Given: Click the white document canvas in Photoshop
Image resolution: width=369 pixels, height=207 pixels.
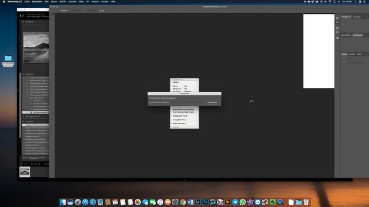Looking at the screenshot, I should [319, 51].
